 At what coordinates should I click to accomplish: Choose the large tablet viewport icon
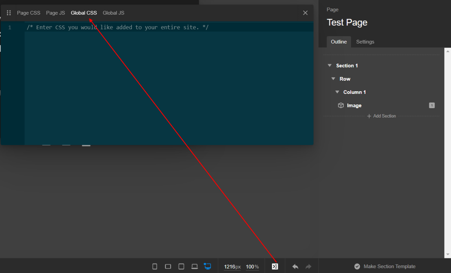click(181, 267)
